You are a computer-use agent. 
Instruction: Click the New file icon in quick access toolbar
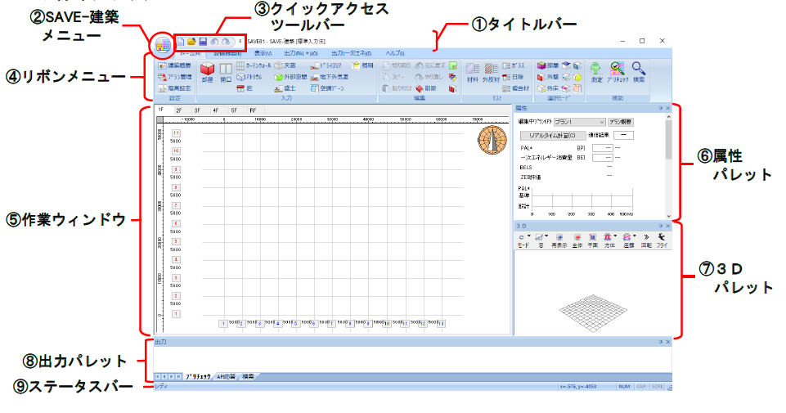point(181,42)
